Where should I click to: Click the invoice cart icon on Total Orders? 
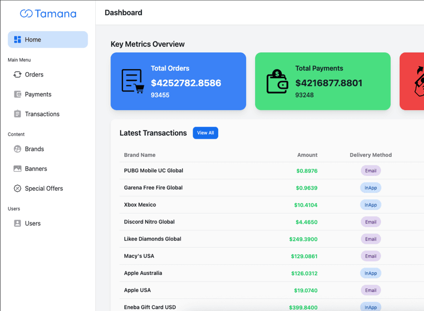tap(132, 81)
